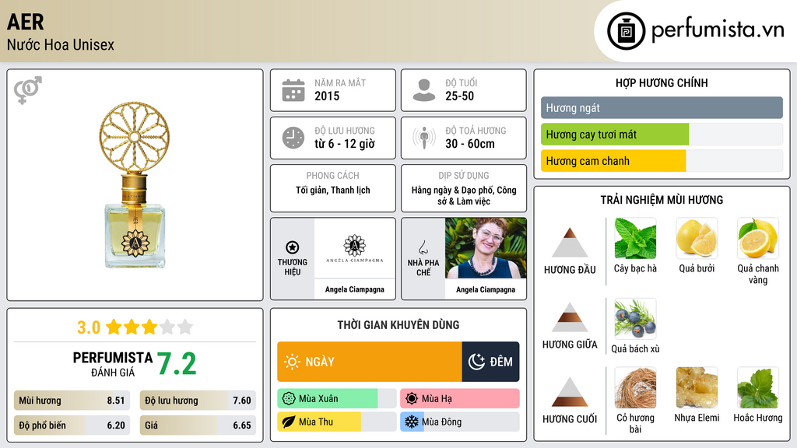This screenshot has width=797, height=448.
Task: Click the calendar icon beside Năm ra mắt
Action: pos(293,90)
